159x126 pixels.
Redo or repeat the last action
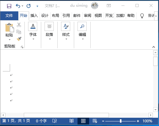(29, 6)
